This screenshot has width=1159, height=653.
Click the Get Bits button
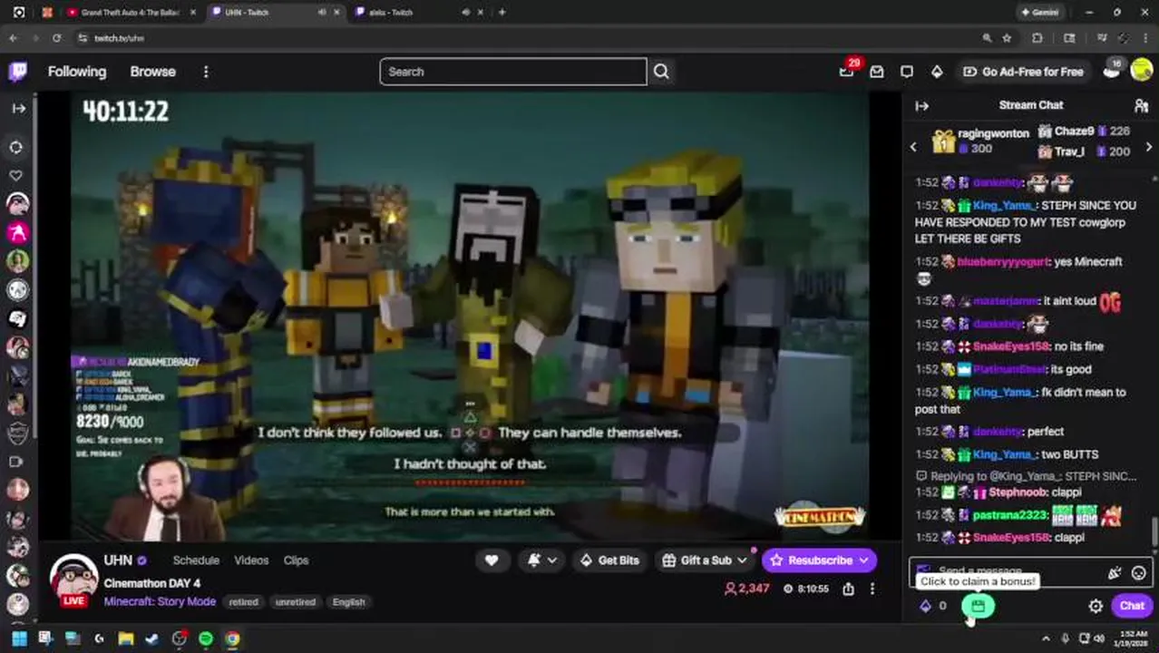point(609,560)
